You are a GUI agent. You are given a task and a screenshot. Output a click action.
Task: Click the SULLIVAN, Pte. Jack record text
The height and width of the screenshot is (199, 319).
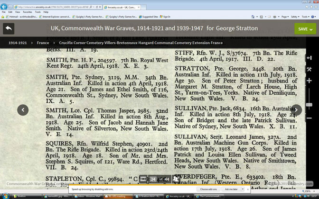[235, 118]
